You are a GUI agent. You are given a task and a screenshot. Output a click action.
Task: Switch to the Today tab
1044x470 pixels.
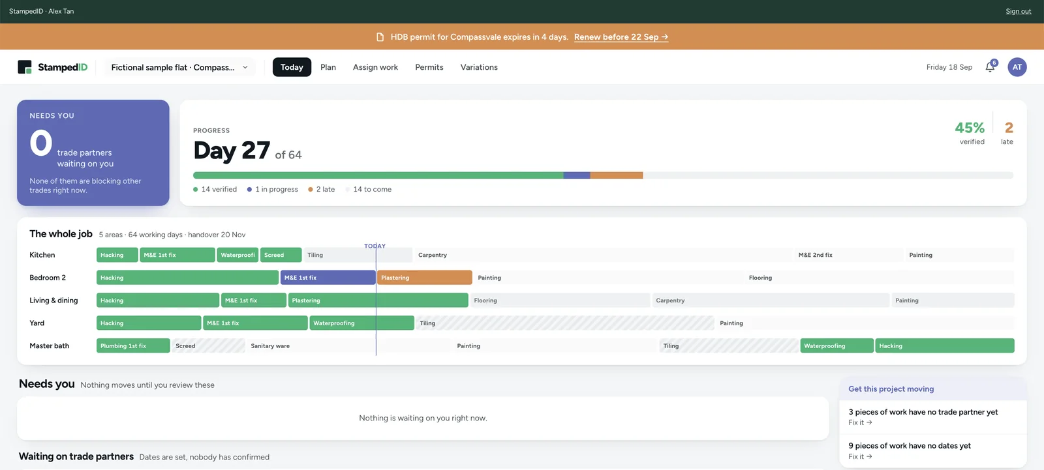click(292, 67)
